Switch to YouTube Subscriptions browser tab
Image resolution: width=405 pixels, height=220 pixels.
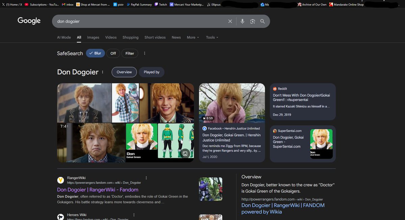(x=42, y=5)
